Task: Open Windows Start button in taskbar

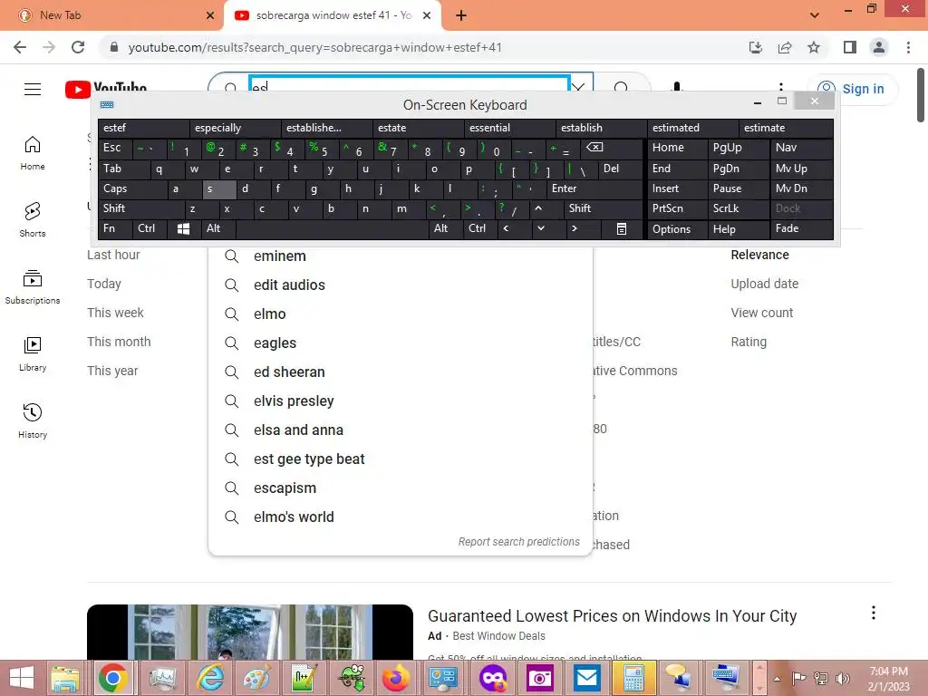Action: pyautogui.click(x=22, y=678)
